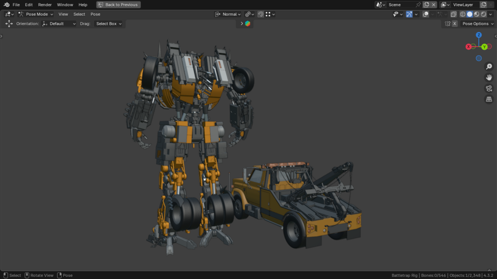Click the Z axis on navigation gizmo
Viewport: 497px width, 279px height.
point(479,35)
